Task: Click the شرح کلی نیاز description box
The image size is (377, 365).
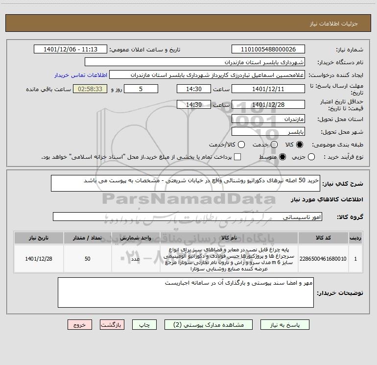Action: (x=186, y=183)
